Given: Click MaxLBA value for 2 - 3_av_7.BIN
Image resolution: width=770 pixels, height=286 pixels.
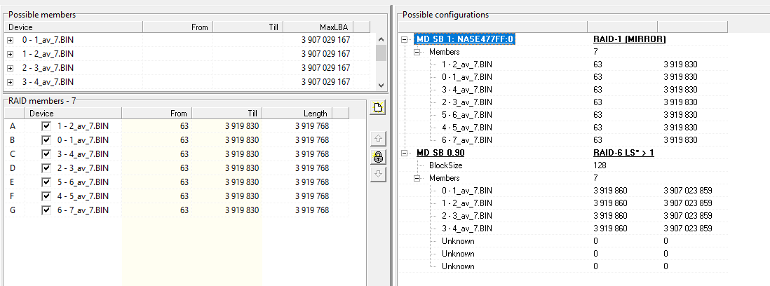Looking at the screenshot, I should pyautogui.click(x=325, y=68).
